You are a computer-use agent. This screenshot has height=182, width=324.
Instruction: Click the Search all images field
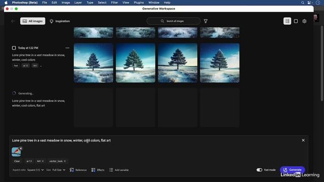pyautogui.click(x=173, y=21)
